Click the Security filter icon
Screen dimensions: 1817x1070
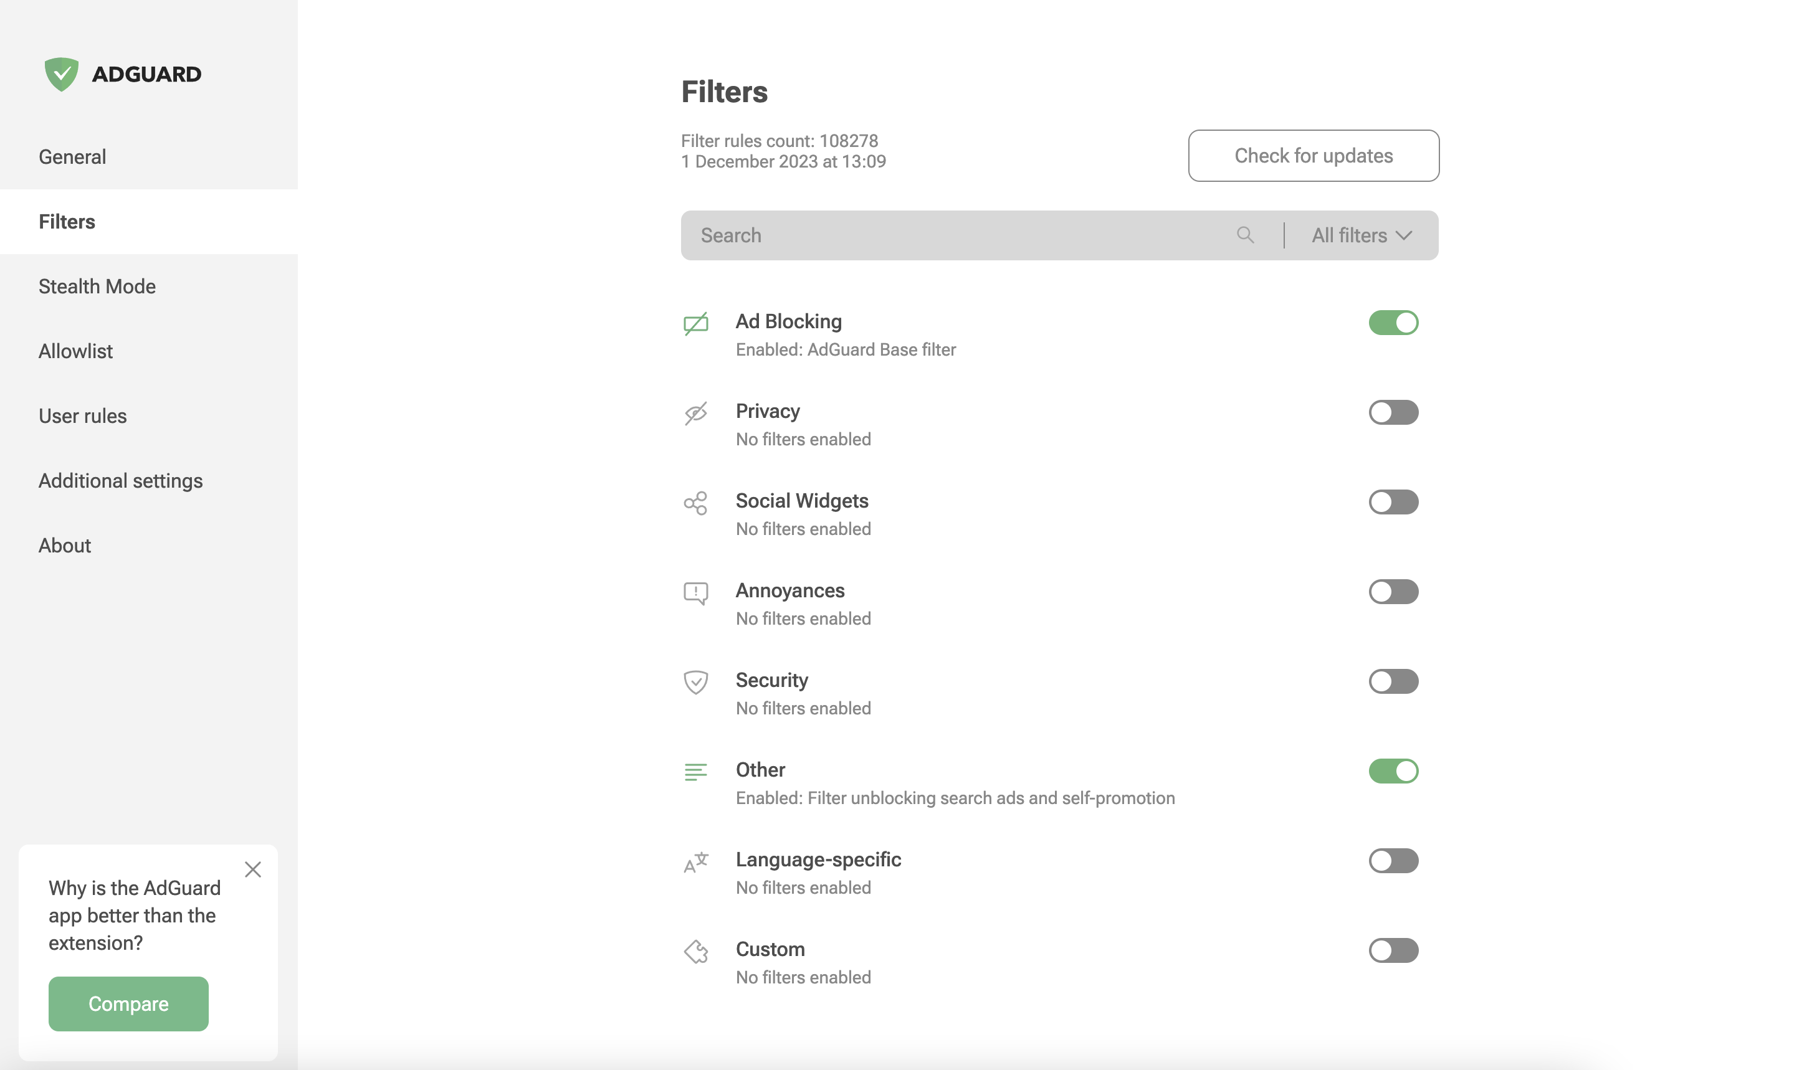point(696,681)
